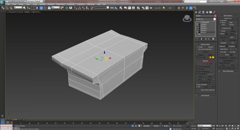Click the Make Planar button
Image resolution: width=240 pixels, height=130 pixels.
(x=224, y=49)
